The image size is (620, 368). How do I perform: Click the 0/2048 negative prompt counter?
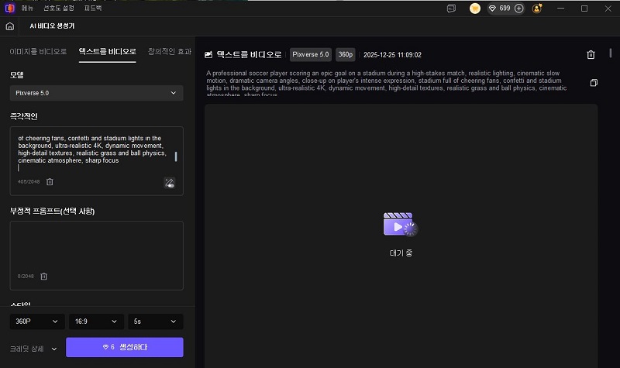pyautogui.click(x=26, y=277)
